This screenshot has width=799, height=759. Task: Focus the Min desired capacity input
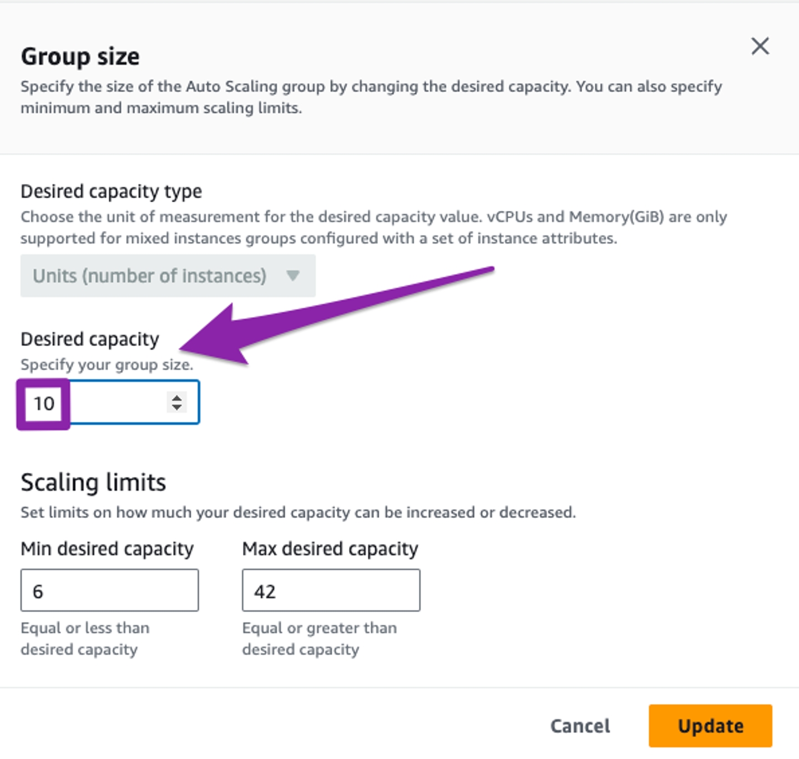point(109,591)
